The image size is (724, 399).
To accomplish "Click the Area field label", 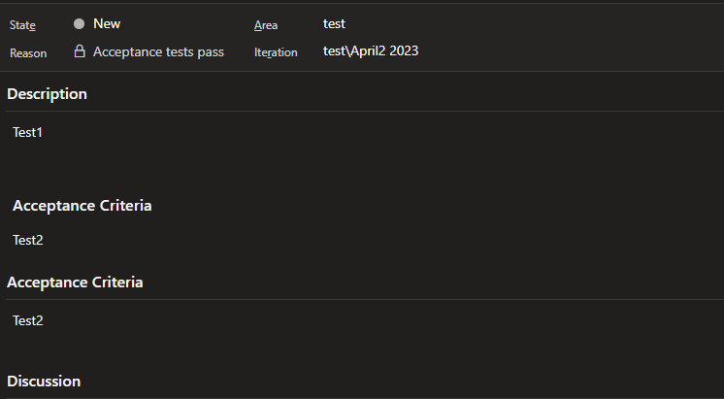I will coord(266,25).
